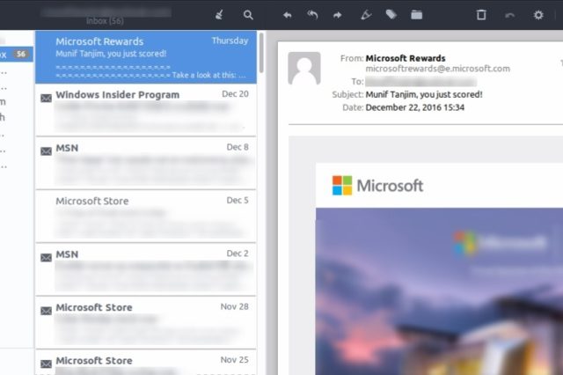The height and width of the screenshot is (375, 563).
Task: Open the settings gear menu
Action: [538, 15]
